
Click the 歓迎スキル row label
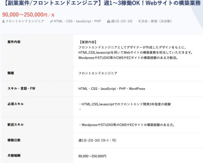[x=16, y=124]
